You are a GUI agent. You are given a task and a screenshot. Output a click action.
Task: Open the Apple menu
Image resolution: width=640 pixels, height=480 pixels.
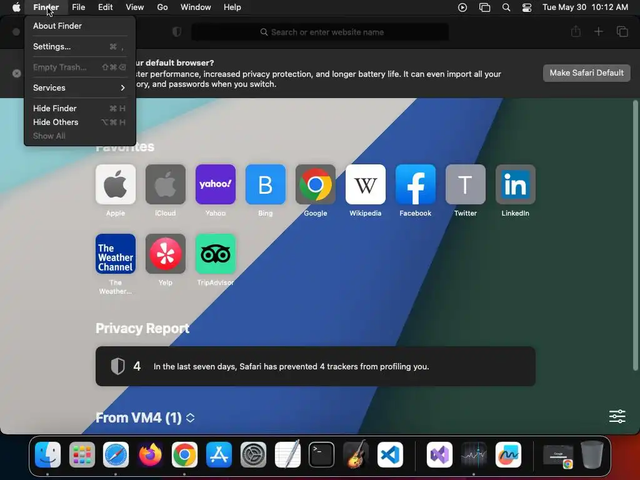(x=16, y=7)
